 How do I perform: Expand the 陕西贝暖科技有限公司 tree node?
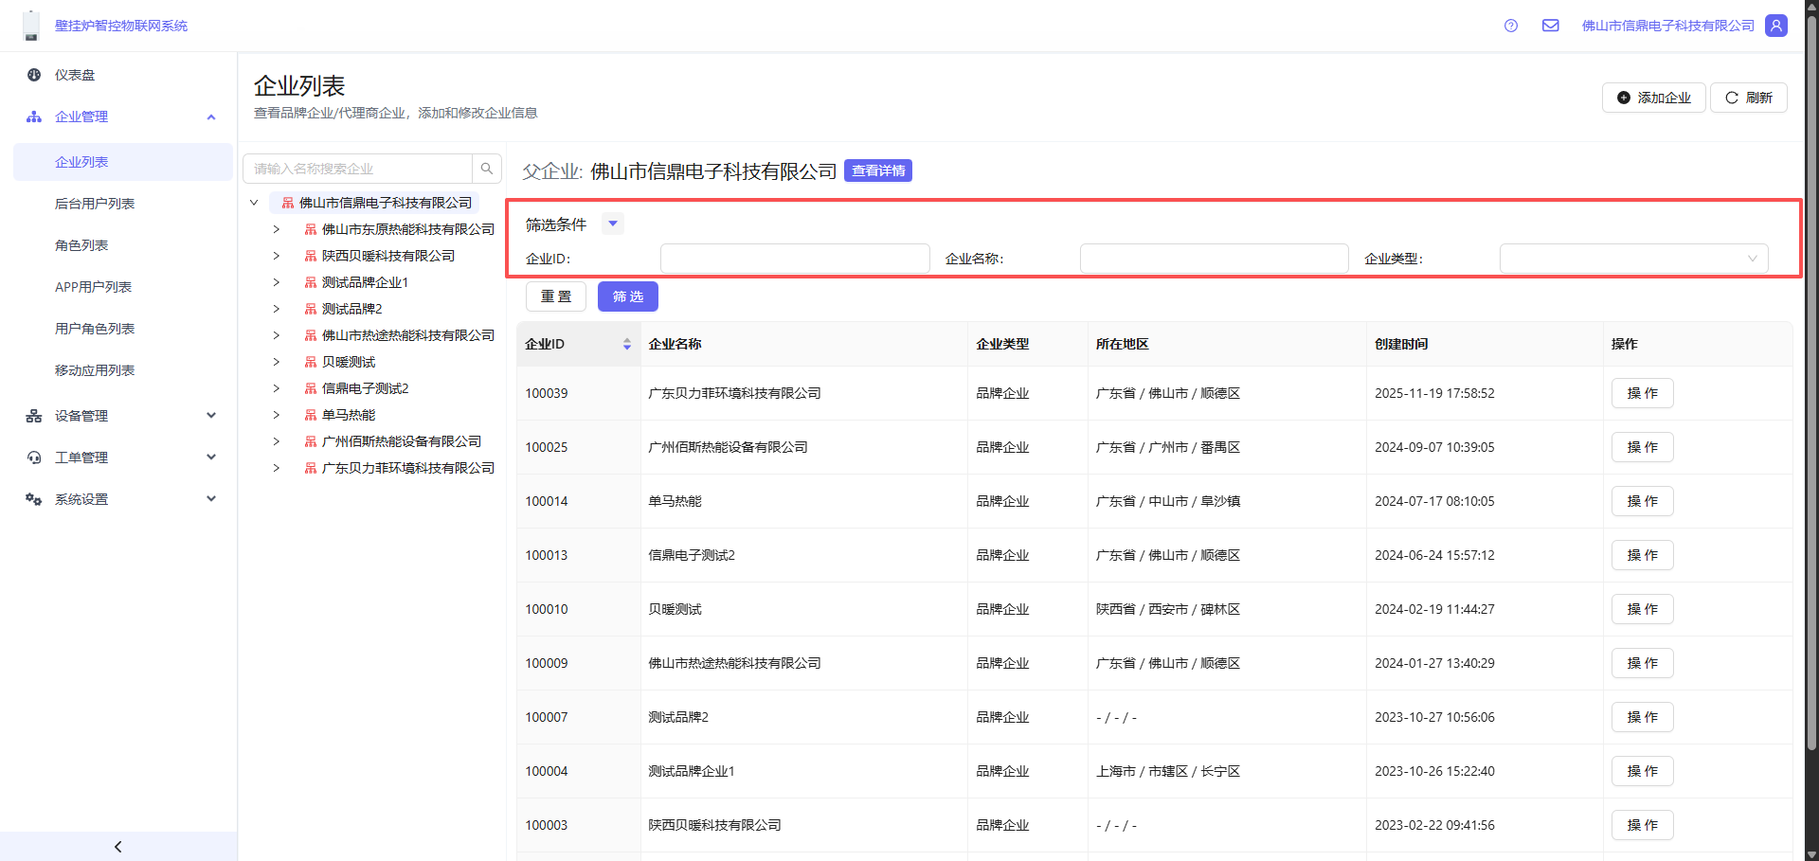277,256
